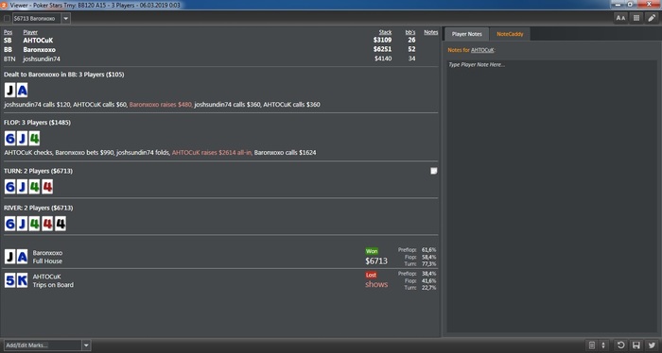Click the green 4 on the FLOP row
662x353 pixels.
pyautogui.click(x=34, y=138)
